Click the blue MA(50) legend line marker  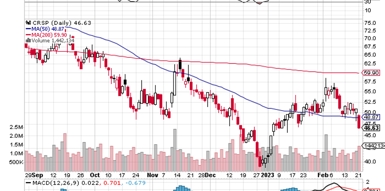29,29
